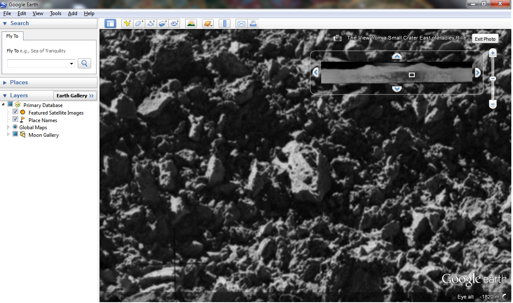This screenshot has height=303, width=513.
Task: Uncheck the Moon Gallery layer
Action: click(16, 133)
